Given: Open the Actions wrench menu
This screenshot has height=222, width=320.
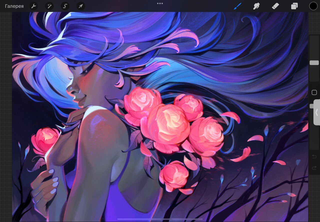Looking at the screenshot, I should [x=33, y=6].
